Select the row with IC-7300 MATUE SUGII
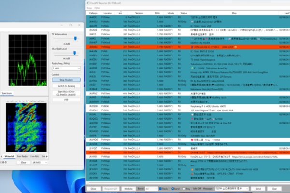290x193 pixels. [x=188, y=51]
